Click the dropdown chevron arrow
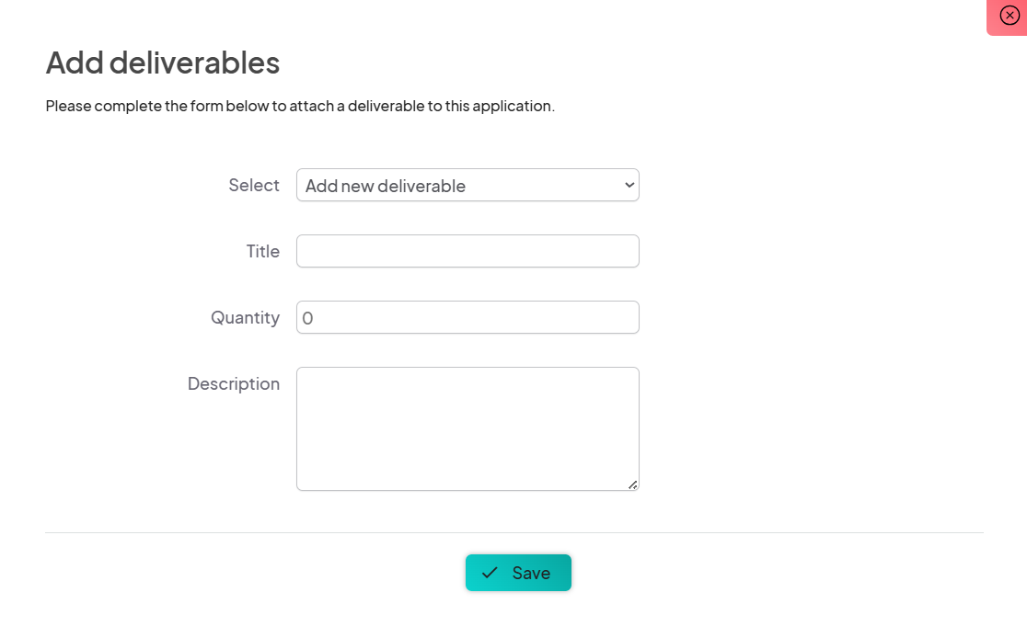Viewport: 1027px width, 638px height. pos(629,185)
